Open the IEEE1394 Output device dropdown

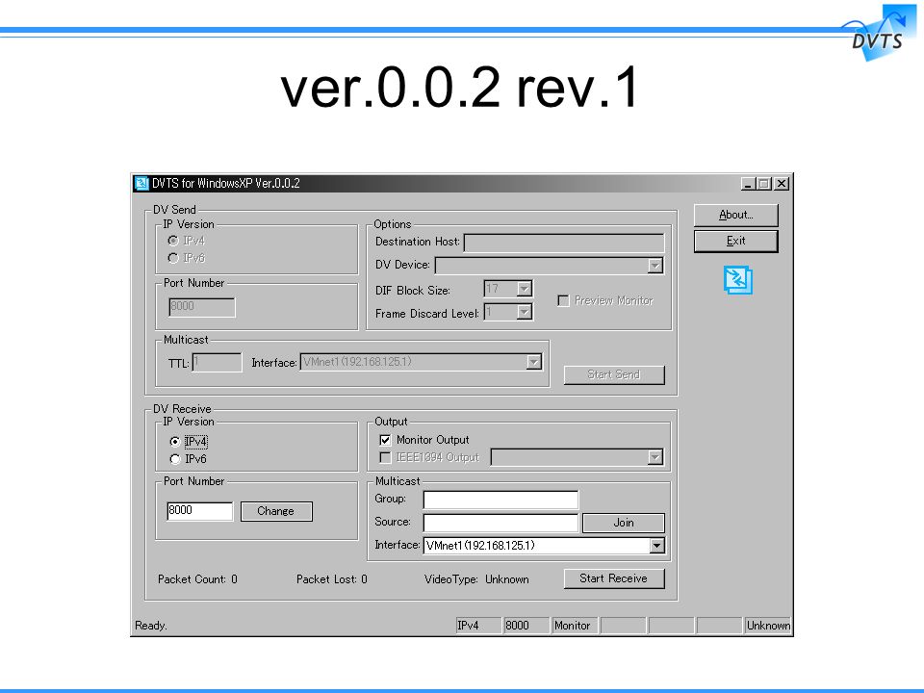[654, 456]
